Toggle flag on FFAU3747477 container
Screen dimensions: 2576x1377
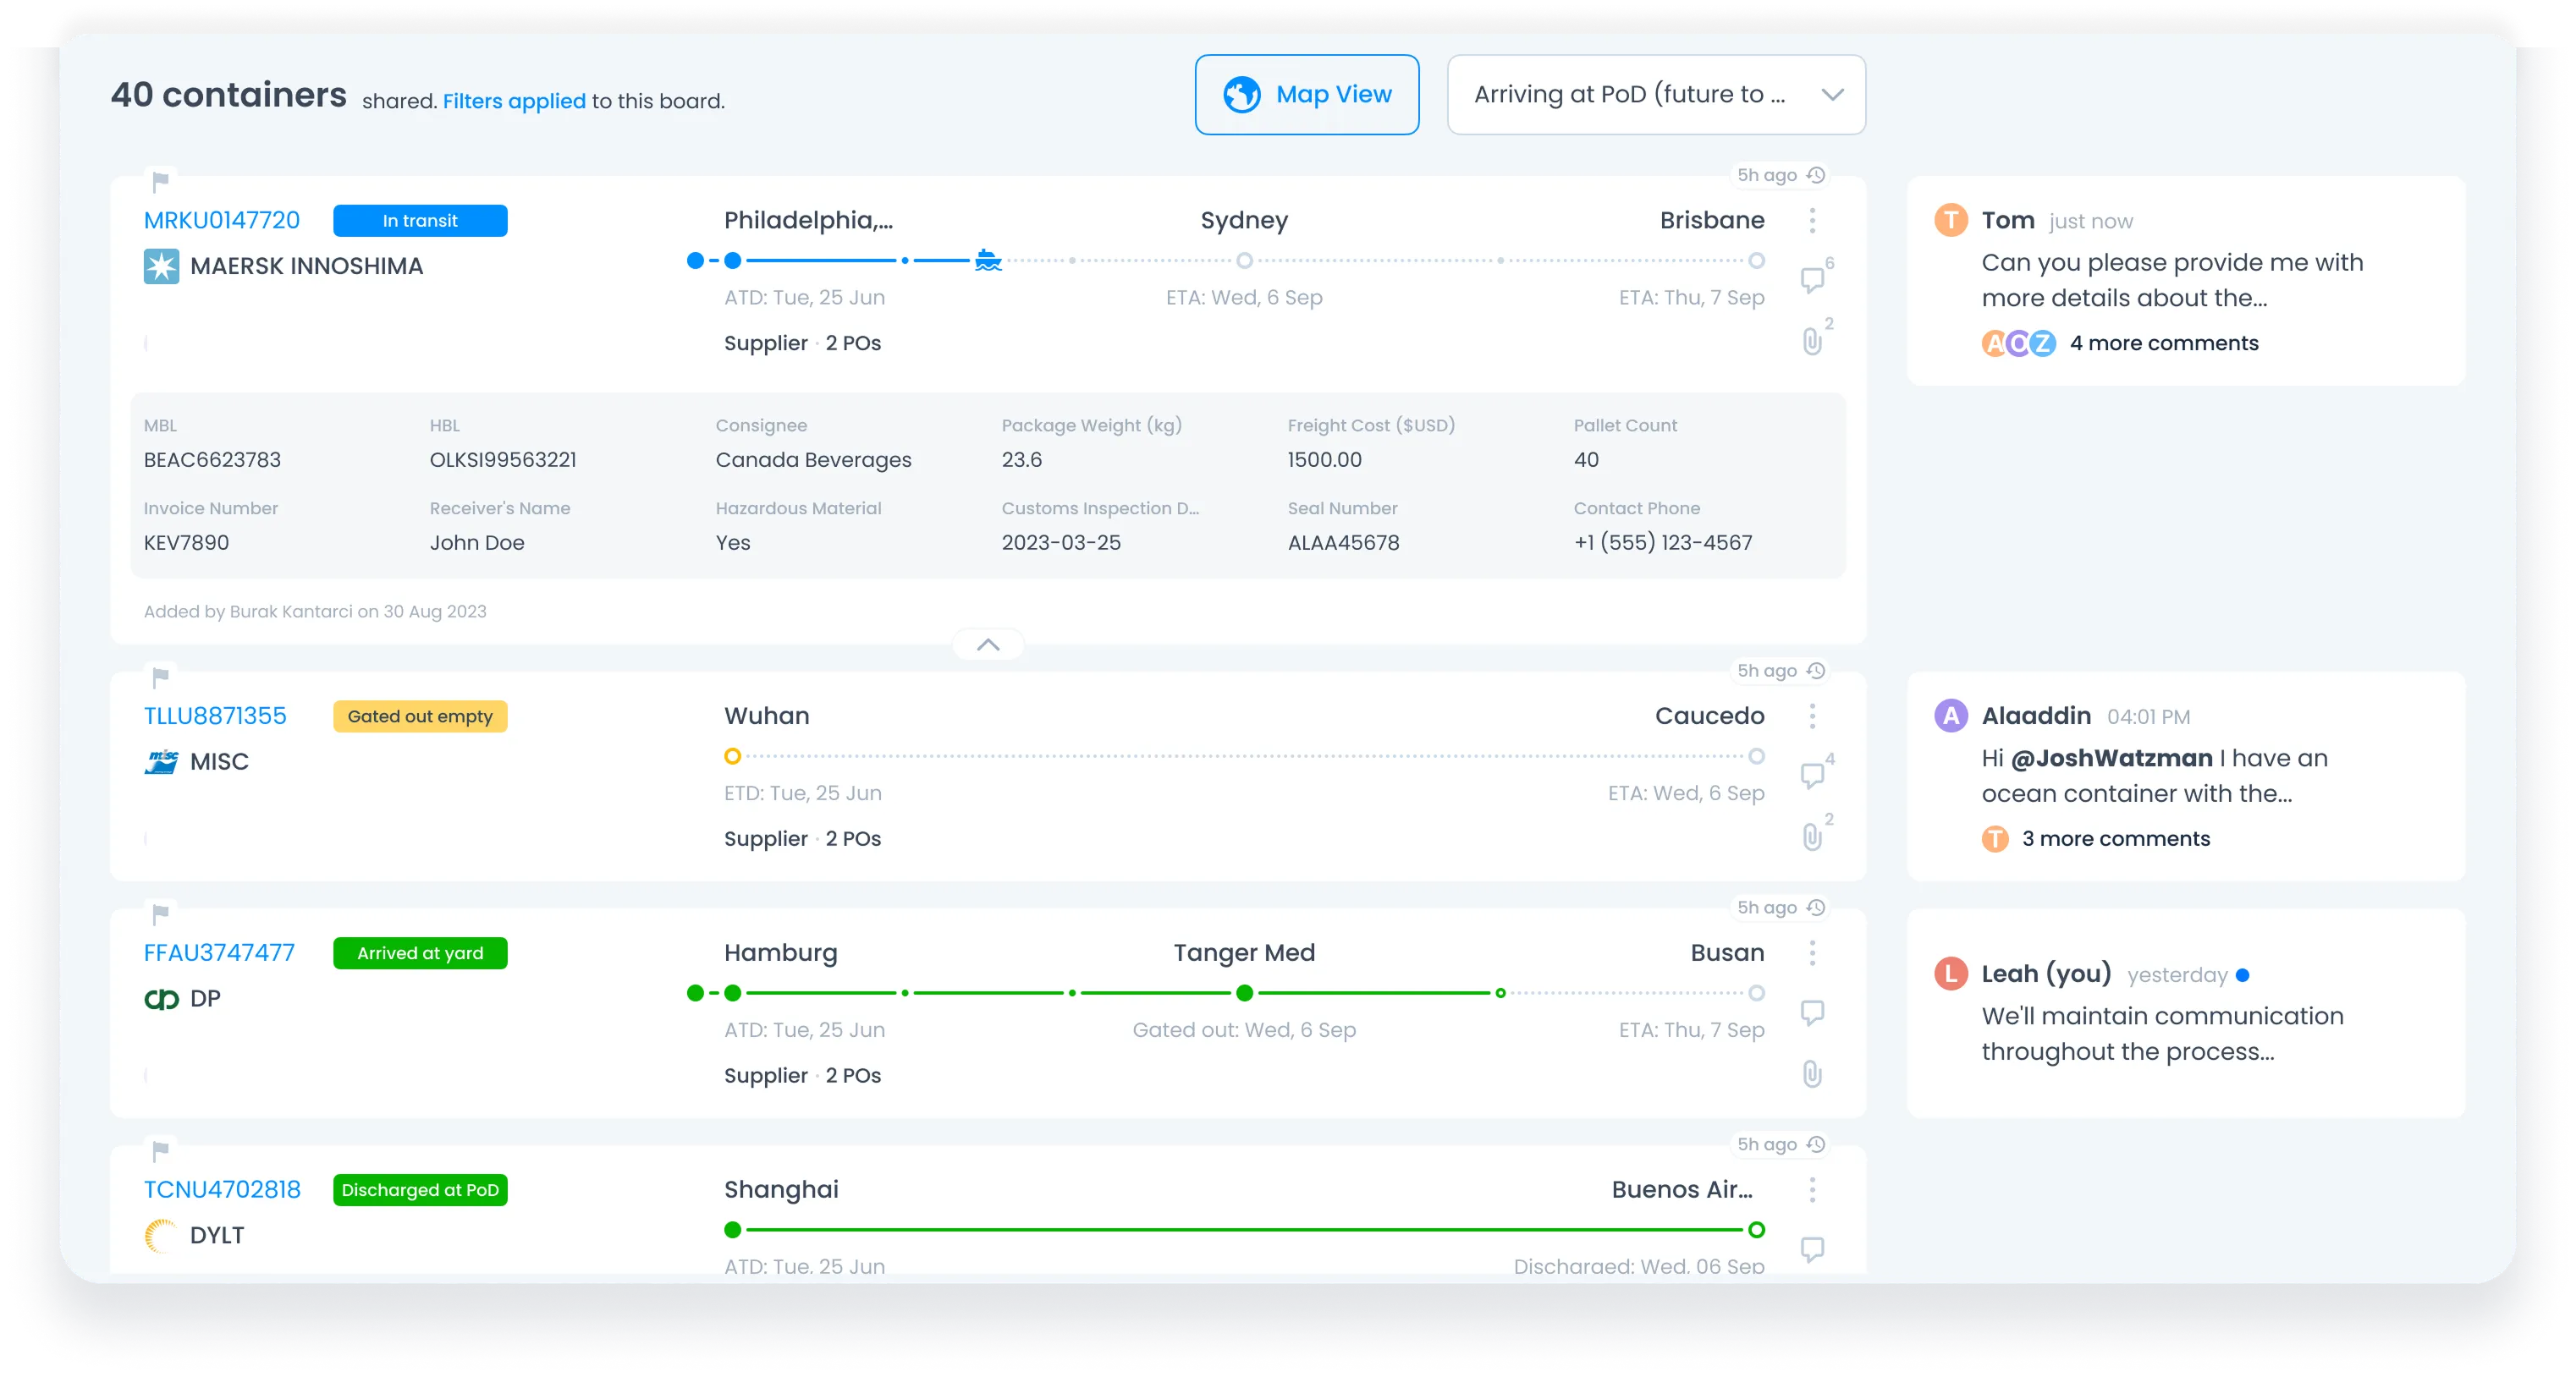click(x=160, y=914)
